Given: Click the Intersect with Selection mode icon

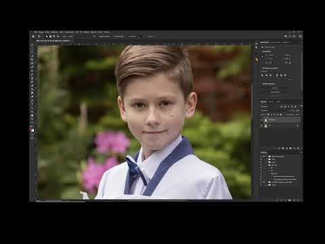Looking at the screenshot, I should pyautogui.click(x=58, y=36).
